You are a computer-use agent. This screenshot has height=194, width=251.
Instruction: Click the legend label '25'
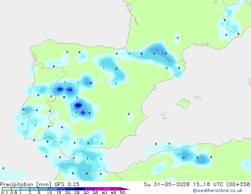(x=77, y=192)
